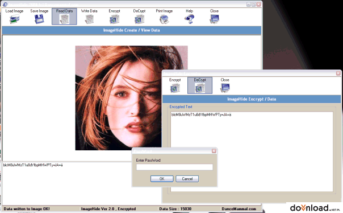343x213 pixels.
Task: Open the Write Data tool
Action: point(89,17)
